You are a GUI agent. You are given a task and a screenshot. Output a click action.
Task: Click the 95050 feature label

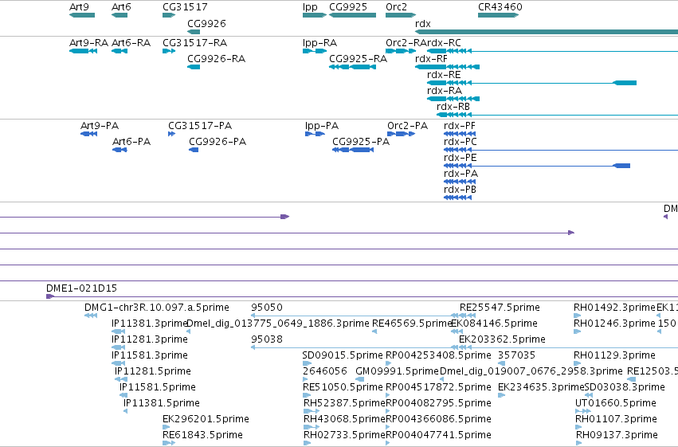(267, 308)
